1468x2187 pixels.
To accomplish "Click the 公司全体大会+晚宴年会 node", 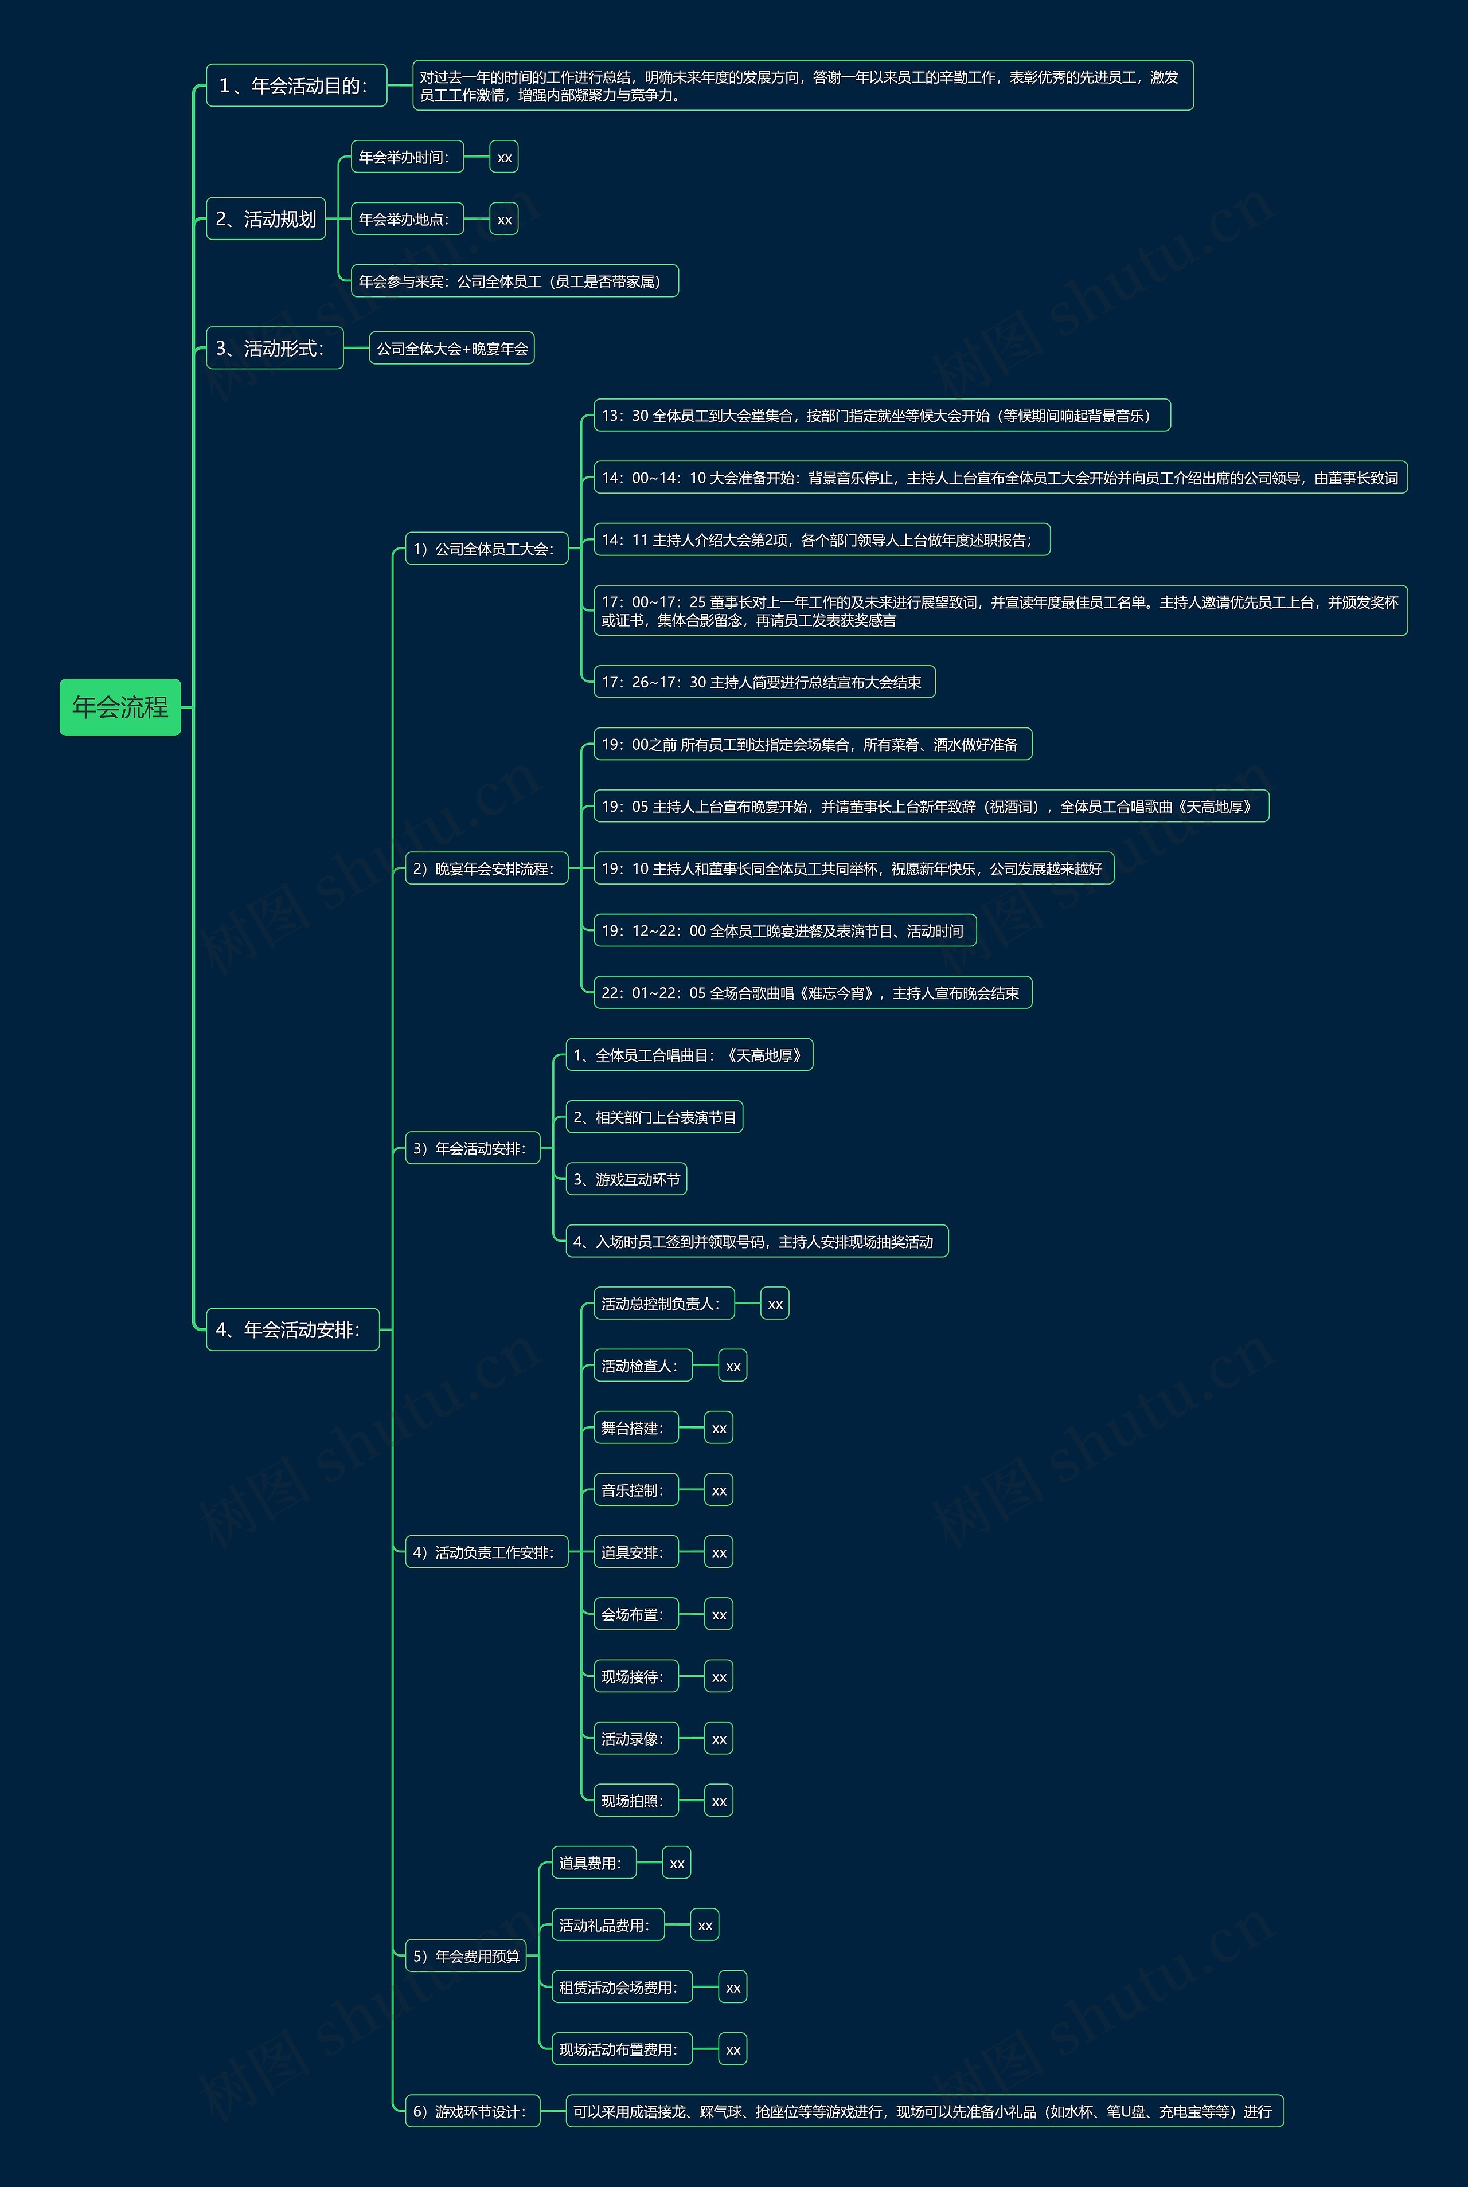I will pyautogui.click(x=451, y=348).
